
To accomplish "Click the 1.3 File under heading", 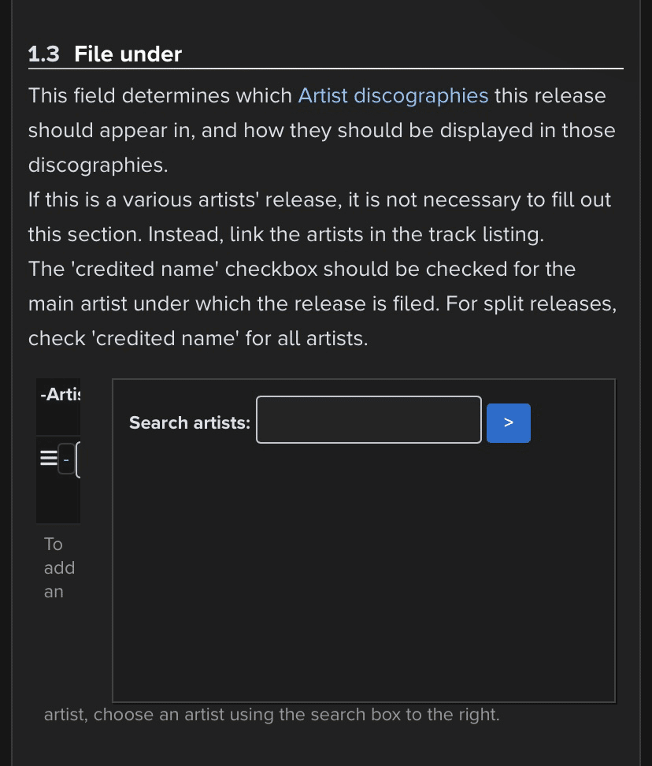I will tap(105, 54).
